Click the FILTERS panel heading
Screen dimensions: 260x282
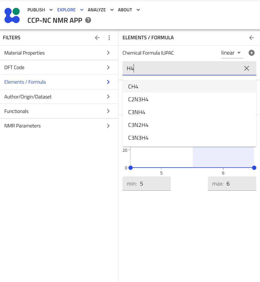coord(12,38)
